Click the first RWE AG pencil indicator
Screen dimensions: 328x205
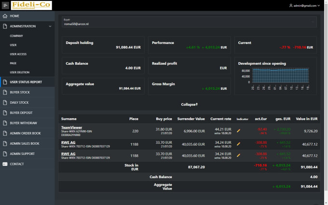(x=238, y=144)
